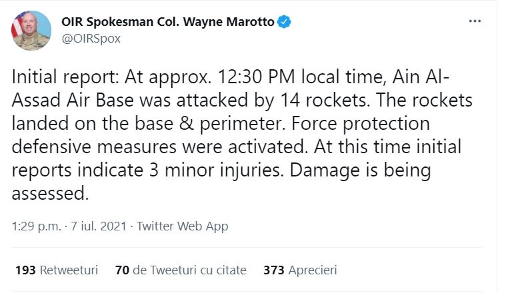Image resolution: width=516 pixels, height=293 pixels.
Task: Open the @OIRSpox handle link
Action: click(x=91, y=39)
